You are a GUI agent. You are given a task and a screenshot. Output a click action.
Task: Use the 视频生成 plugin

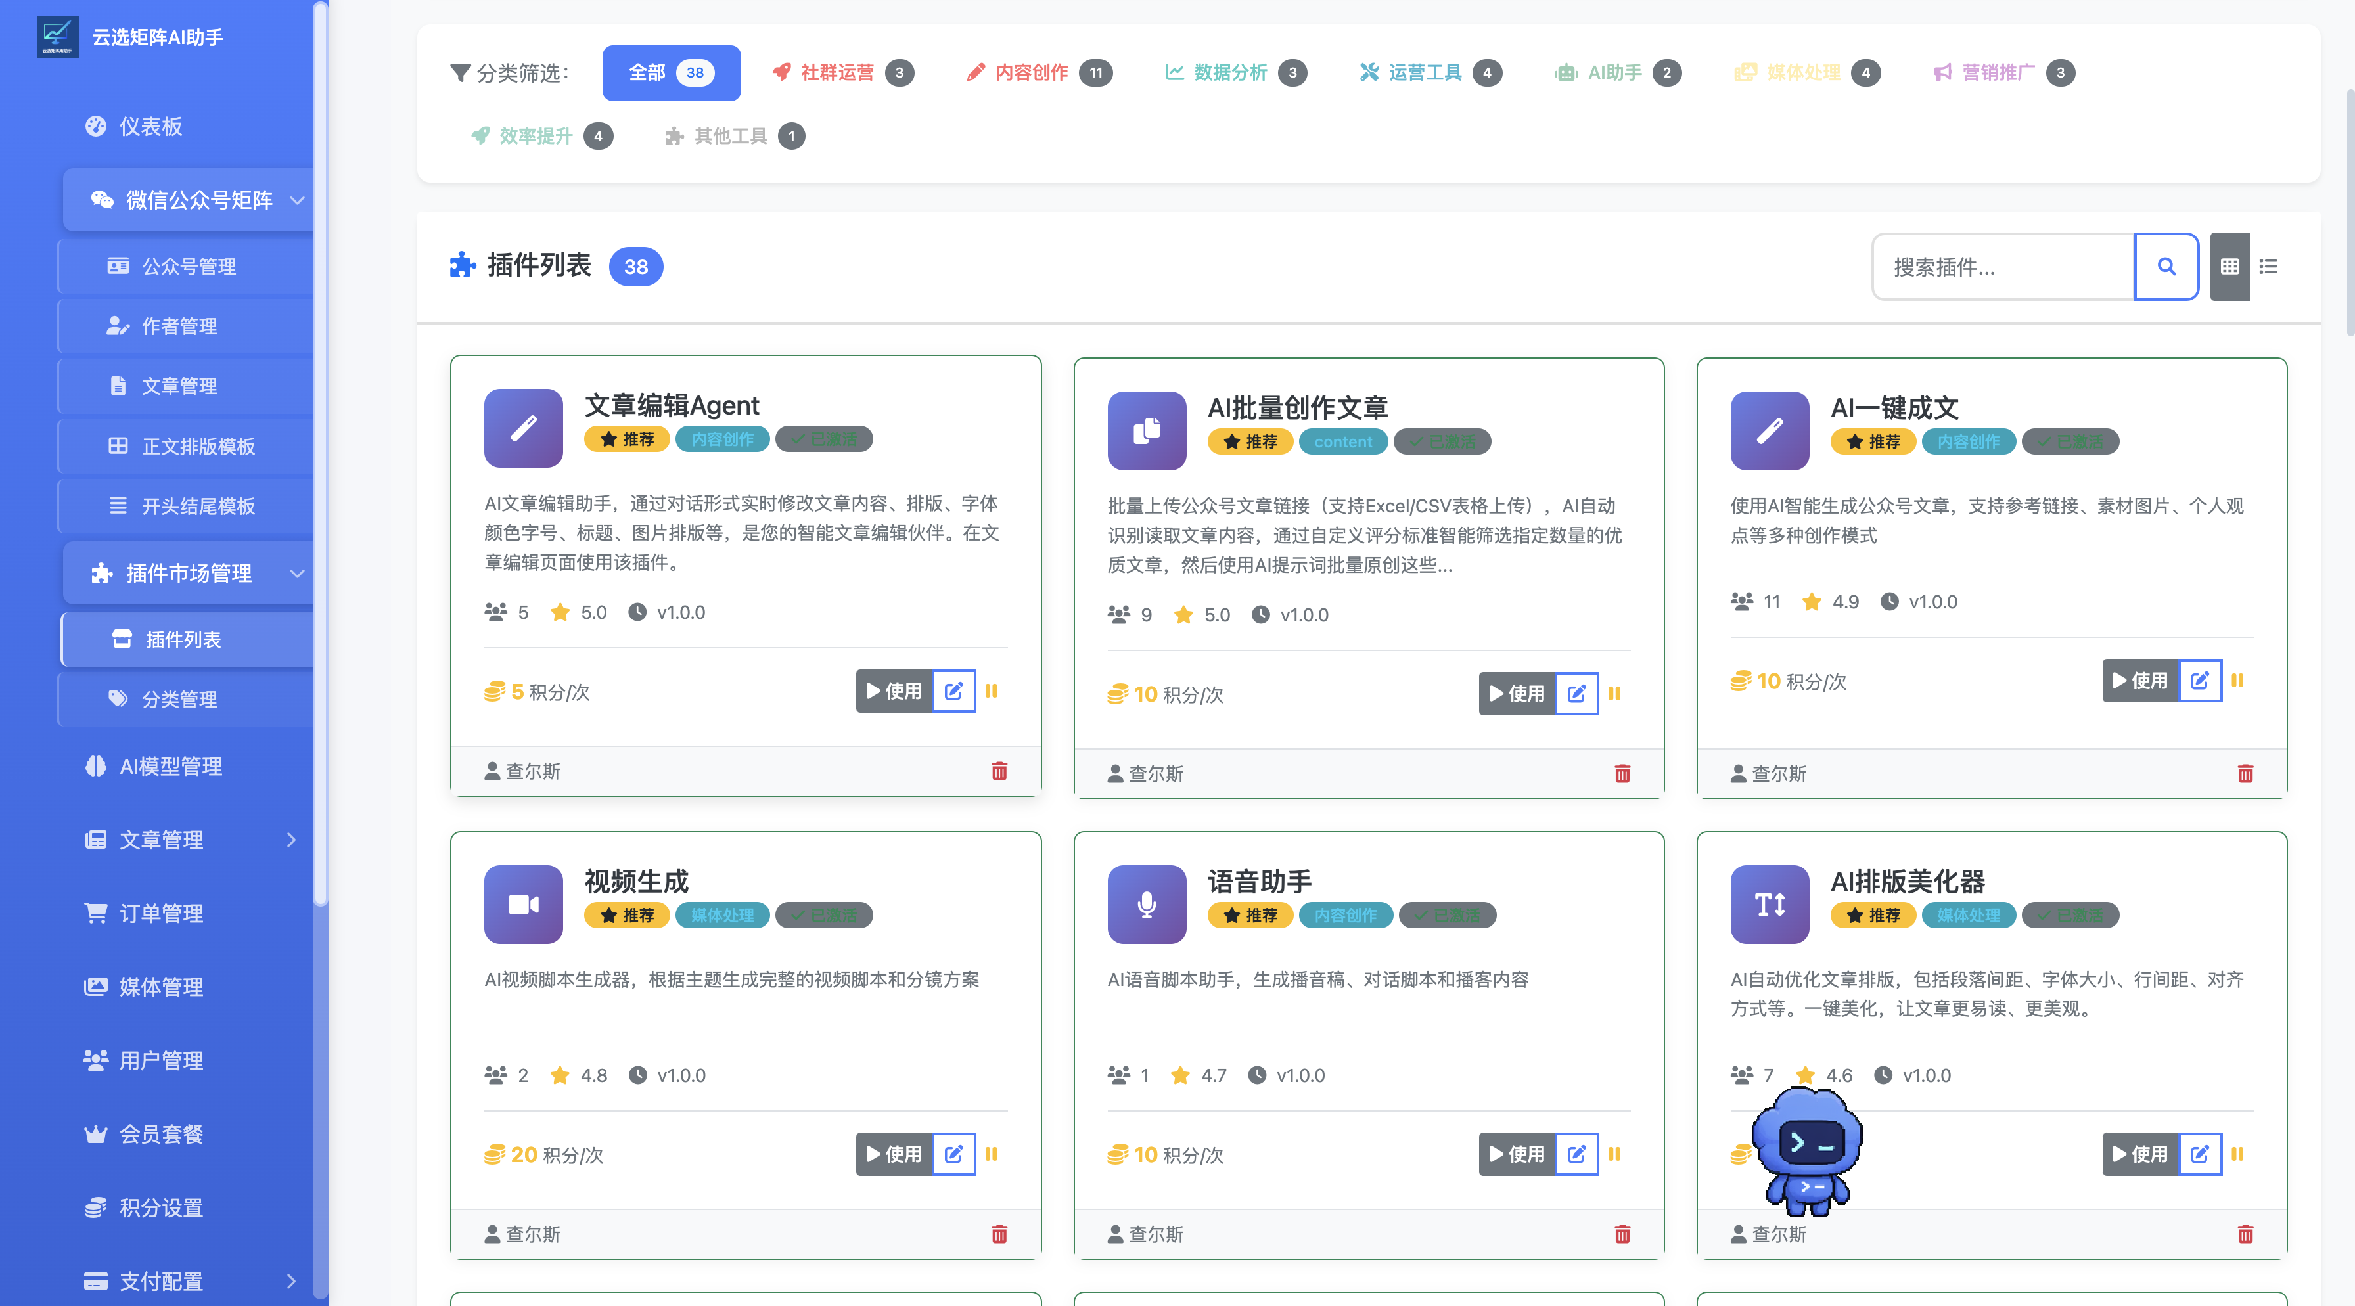(894, 1154)
